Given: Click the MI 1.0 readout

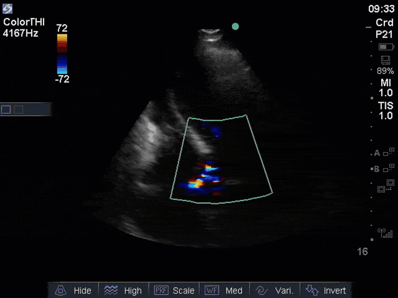Looking at the screenshot, I should coord(386,88).
